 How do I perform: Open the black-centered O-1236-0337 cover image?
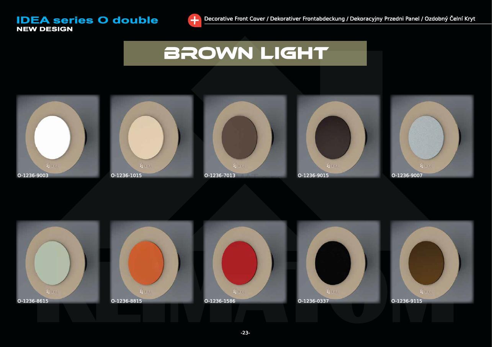point(338,262)
